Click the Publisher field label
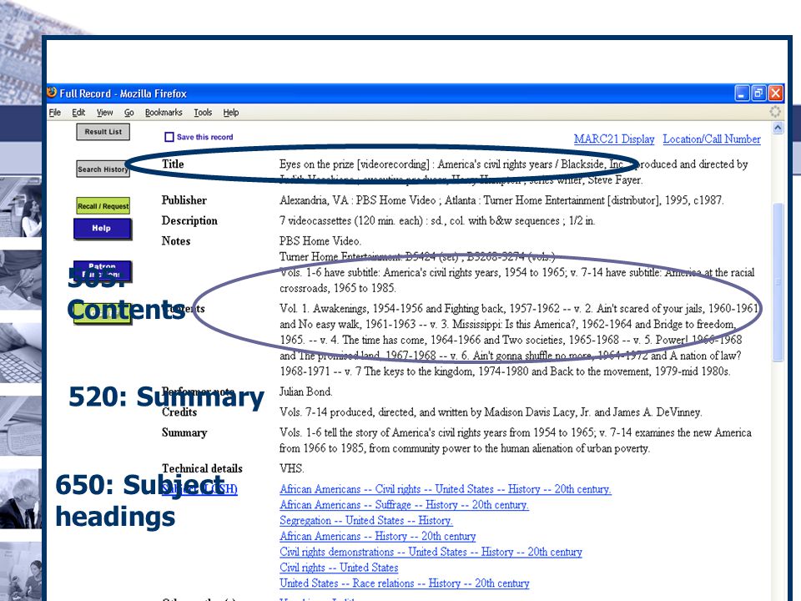 click(184, 200)
